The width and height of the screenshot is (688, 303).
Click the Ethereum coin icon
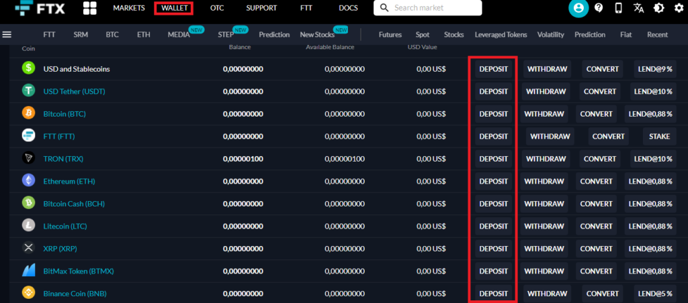pyautogui.click(x=28, y=181)
